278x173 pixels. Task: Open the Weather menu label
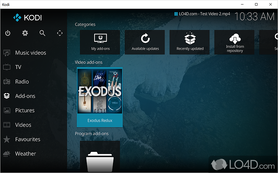tap(25, 154)
